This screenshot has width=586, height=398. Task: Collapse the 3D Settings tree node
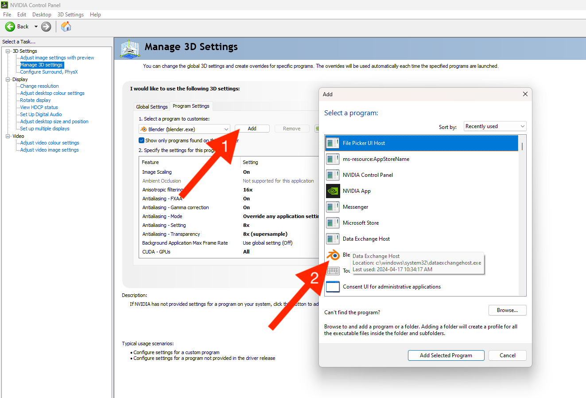pos(8,51)
